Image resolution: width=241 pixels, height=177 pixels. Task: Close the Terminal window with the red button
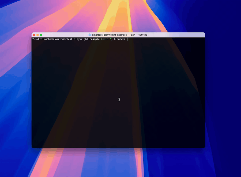pyautogui.click(x=34, y=35)
